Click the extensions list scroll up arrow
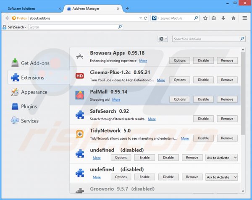Viewport: 252px width, 200px height. click(243, 50)
